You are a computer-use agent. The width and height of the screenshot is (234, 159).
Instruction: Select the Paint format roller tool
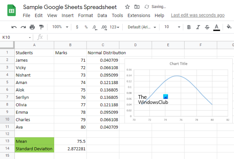point(41,27)
